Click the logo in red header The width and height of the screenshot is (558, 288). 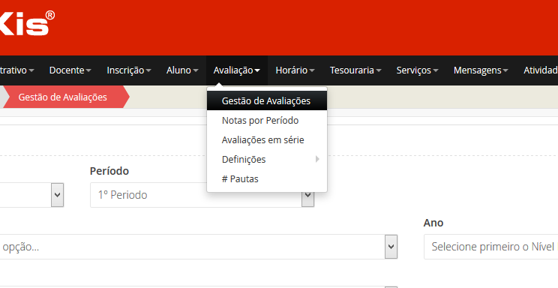[x=27, y=23]
